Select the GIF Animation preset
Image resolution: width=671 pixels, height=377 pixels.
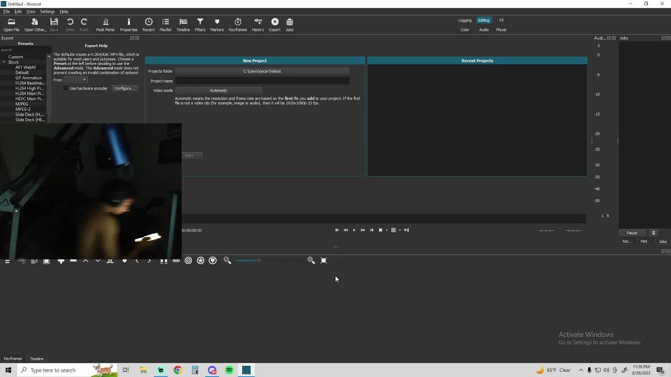[x=29, y=78]
